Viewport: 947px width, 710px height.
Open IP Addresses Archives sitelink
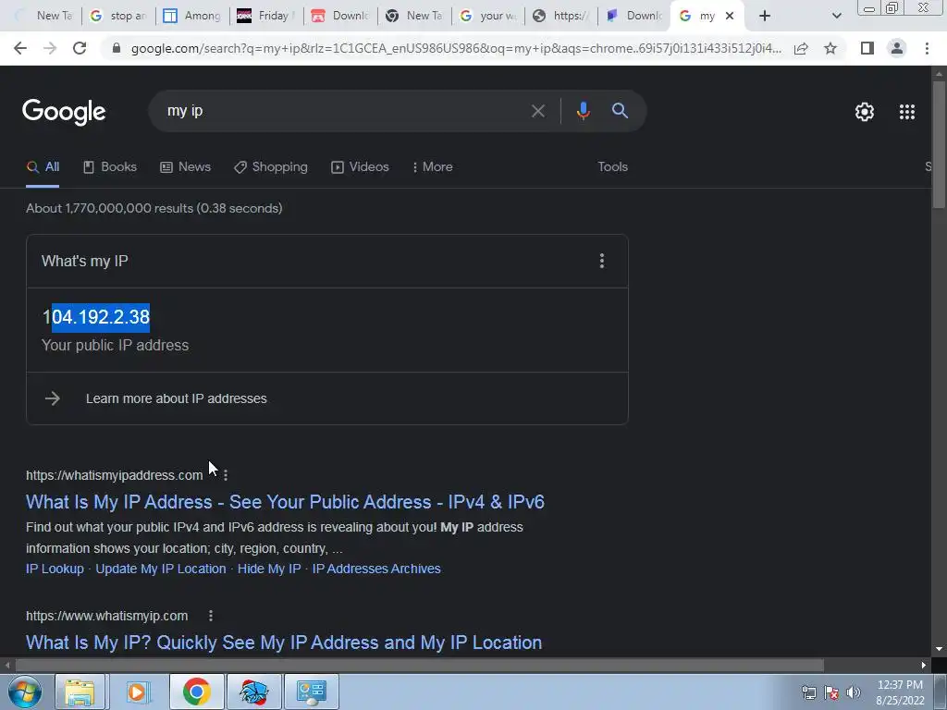coord(376,569)
